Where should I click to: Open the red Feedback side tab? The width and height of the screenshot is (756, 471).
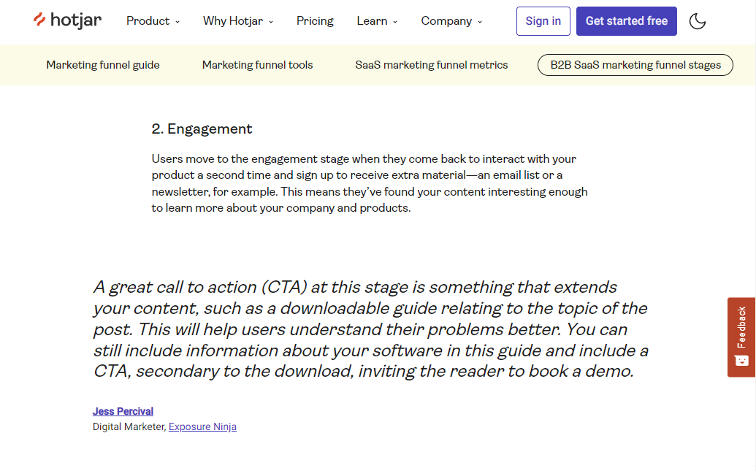pos(741,326)
